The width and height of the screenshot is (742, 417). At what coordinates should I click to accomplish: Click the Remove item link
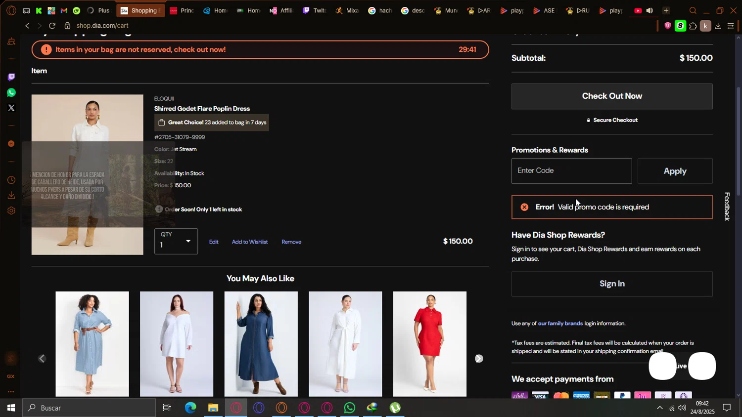(291, 242)
